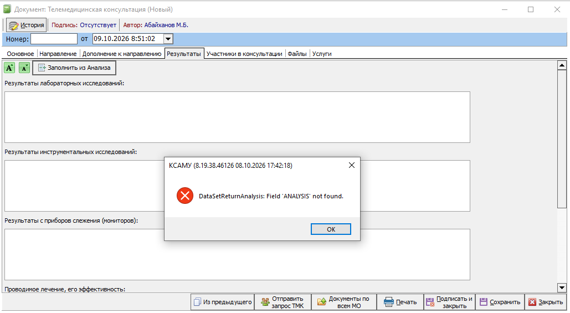Open Участники в консультации tab

(x=244, y=54)
